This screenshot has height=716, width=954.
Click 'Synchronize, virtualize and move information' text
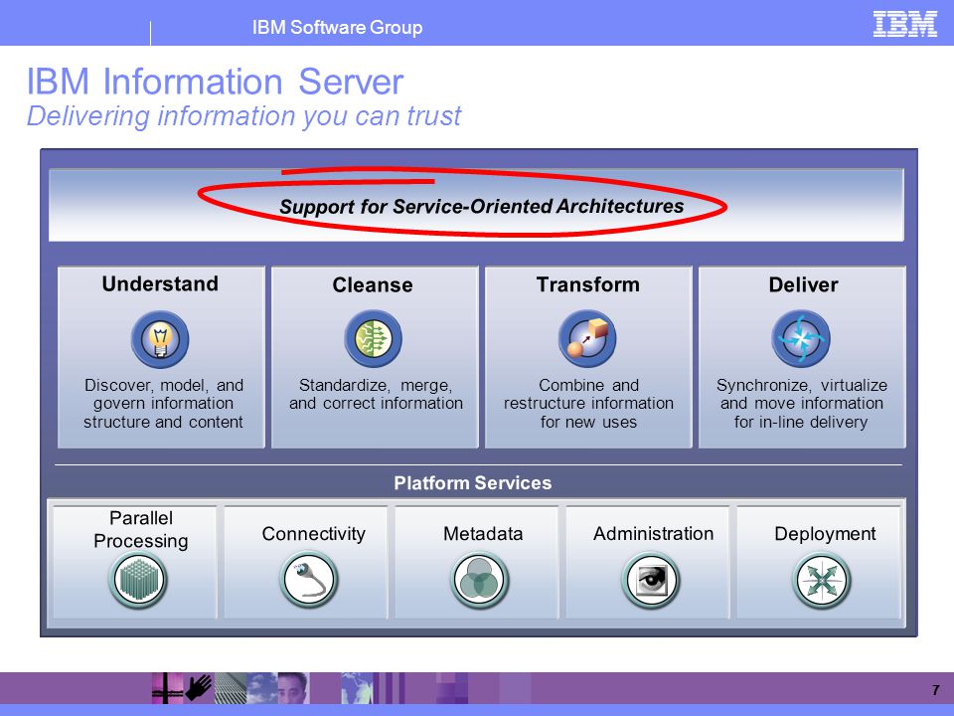[801, 404]
